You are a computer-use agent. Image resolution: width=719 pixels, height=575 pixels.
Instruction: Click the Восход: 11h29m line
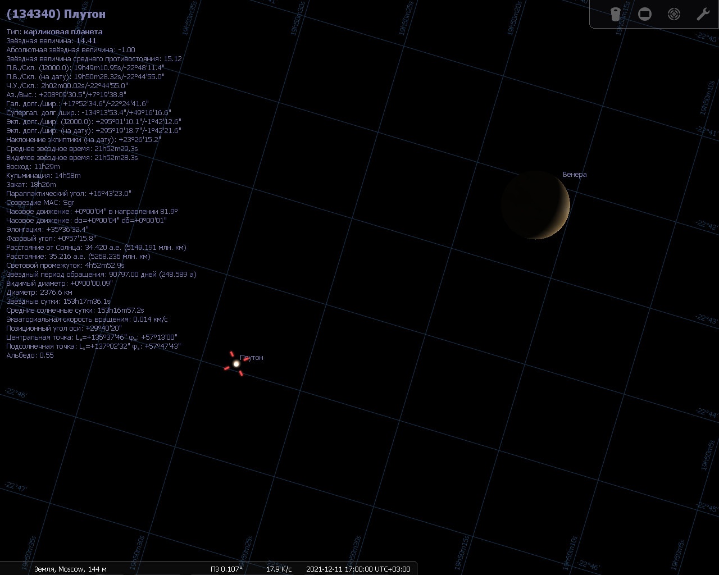(33, 167)
